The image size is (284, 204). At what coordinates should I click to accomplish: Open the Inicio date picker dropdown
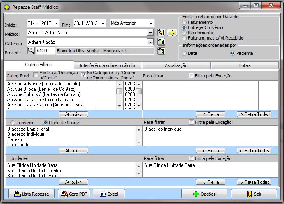pyautogui.click(x=56, y=23)
